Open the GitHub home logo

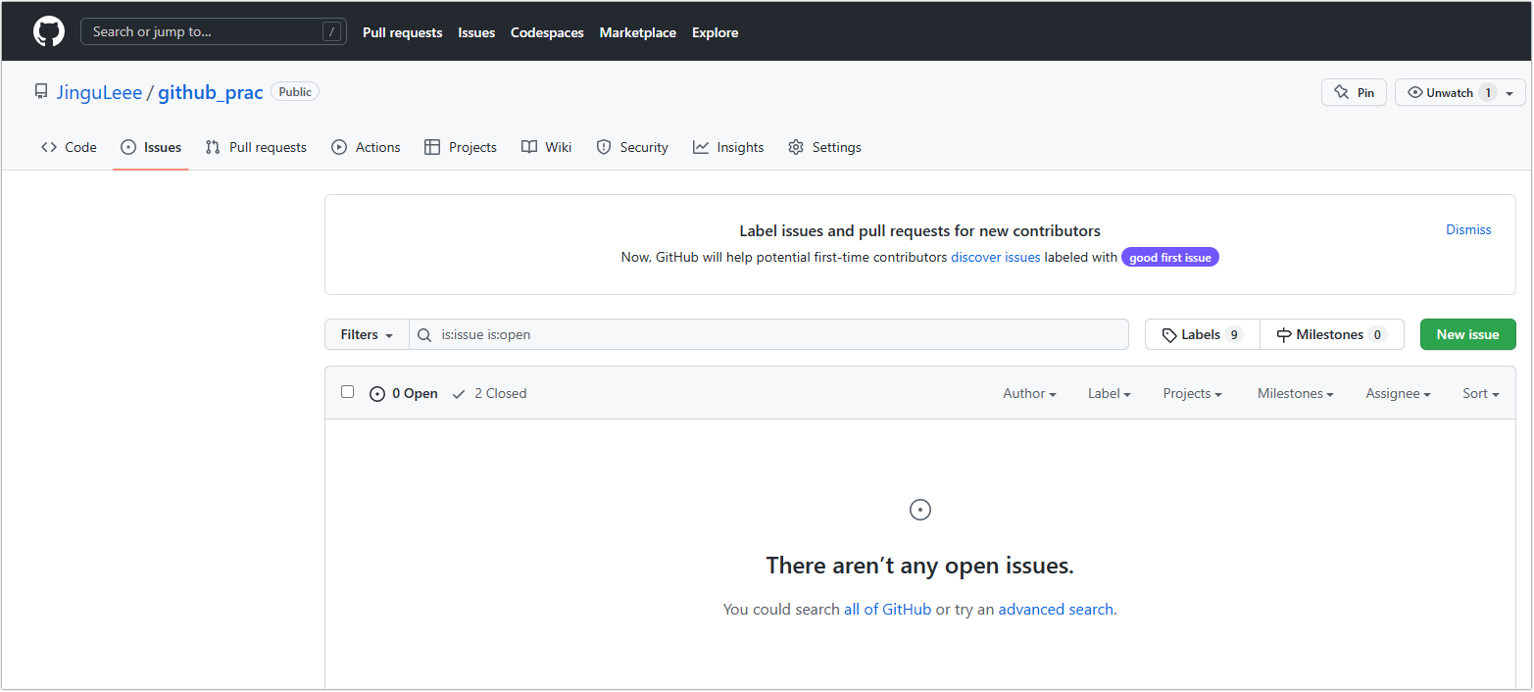[49, 31]
